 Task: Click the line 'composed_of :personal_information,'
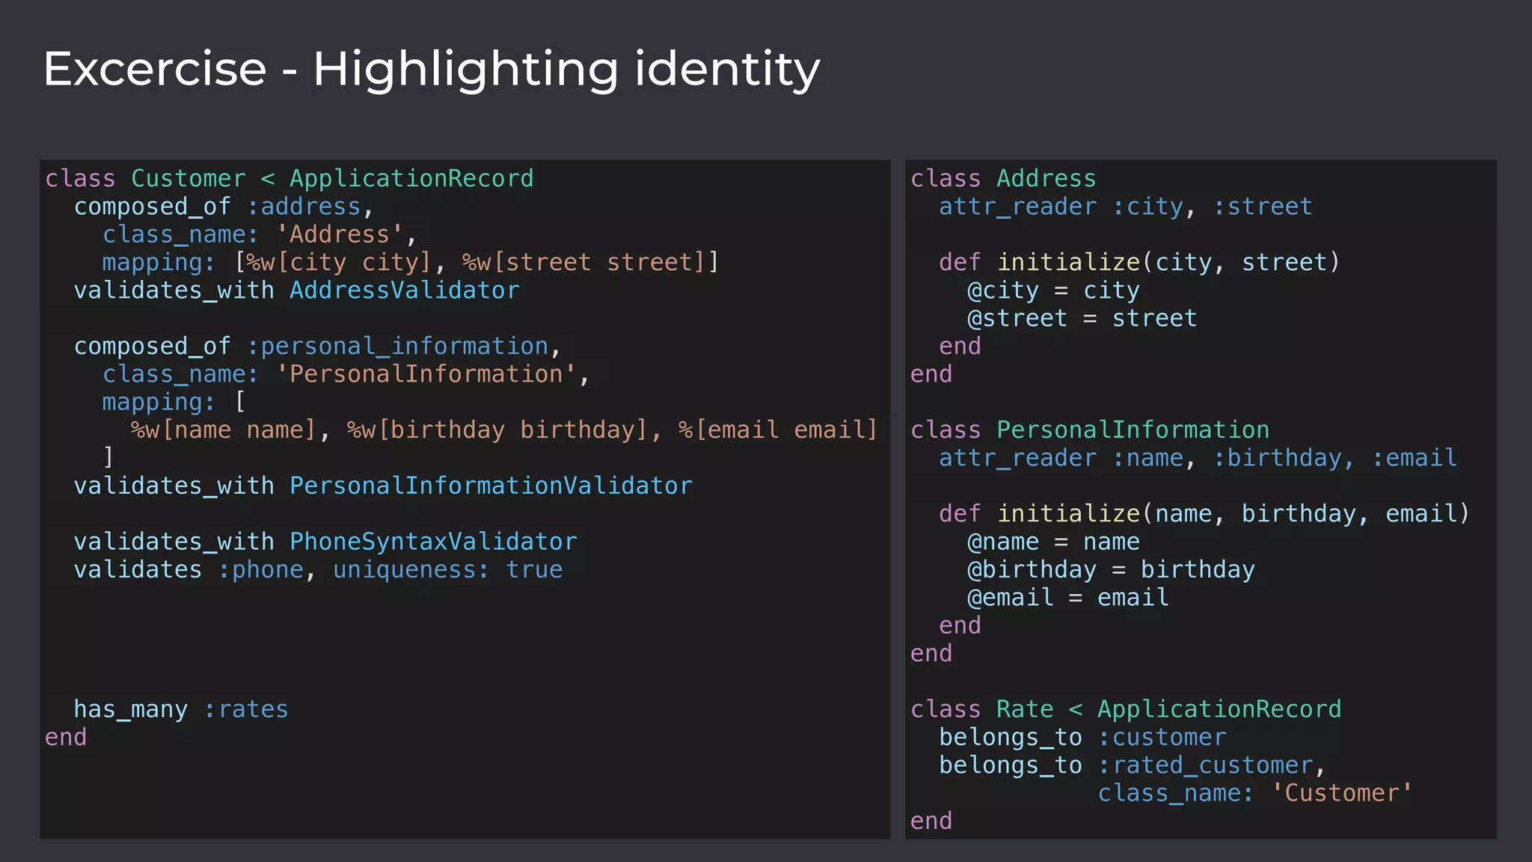click(x=318, y=346)
